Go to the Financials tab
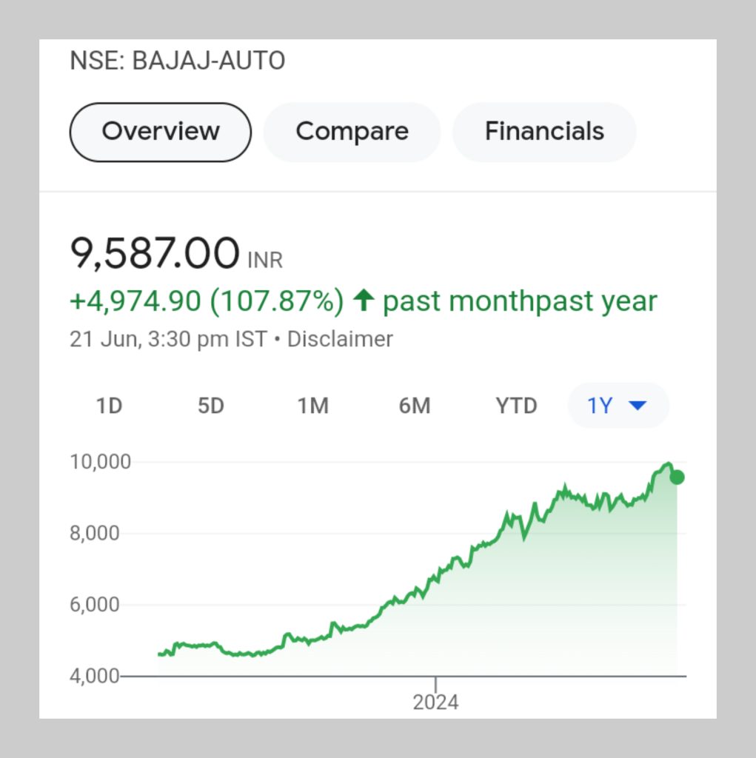The width and height of the screenshot is (756, 758). [544, 132]
